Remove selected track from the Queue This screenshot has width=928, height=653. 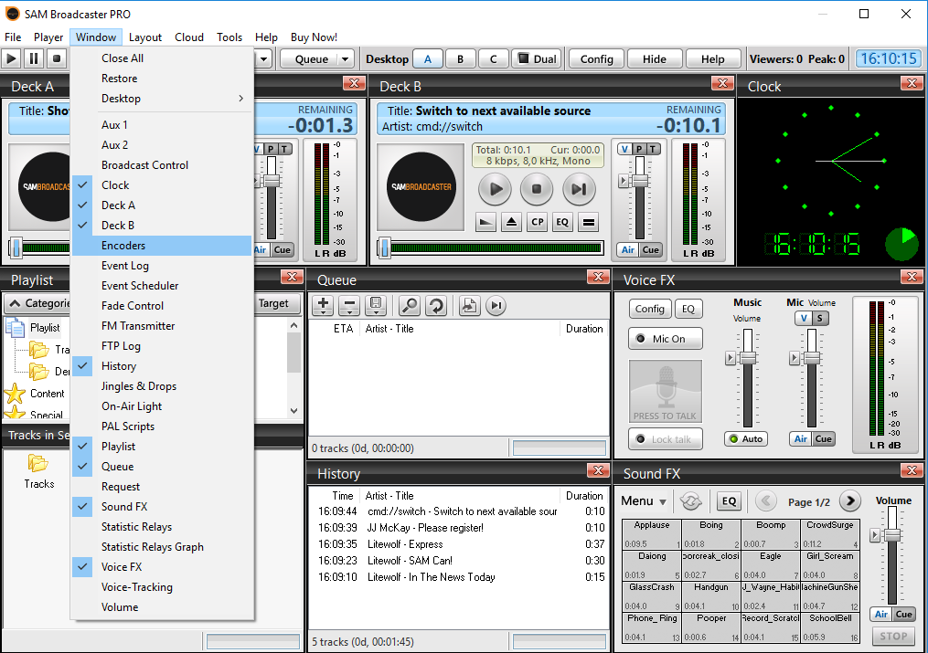(x=348, y=305)
